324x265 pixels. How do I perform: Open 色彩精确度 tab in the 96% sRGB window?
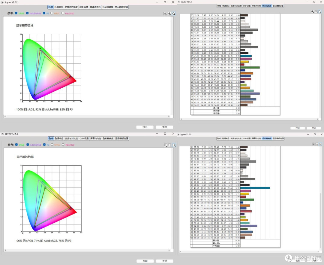108,139
